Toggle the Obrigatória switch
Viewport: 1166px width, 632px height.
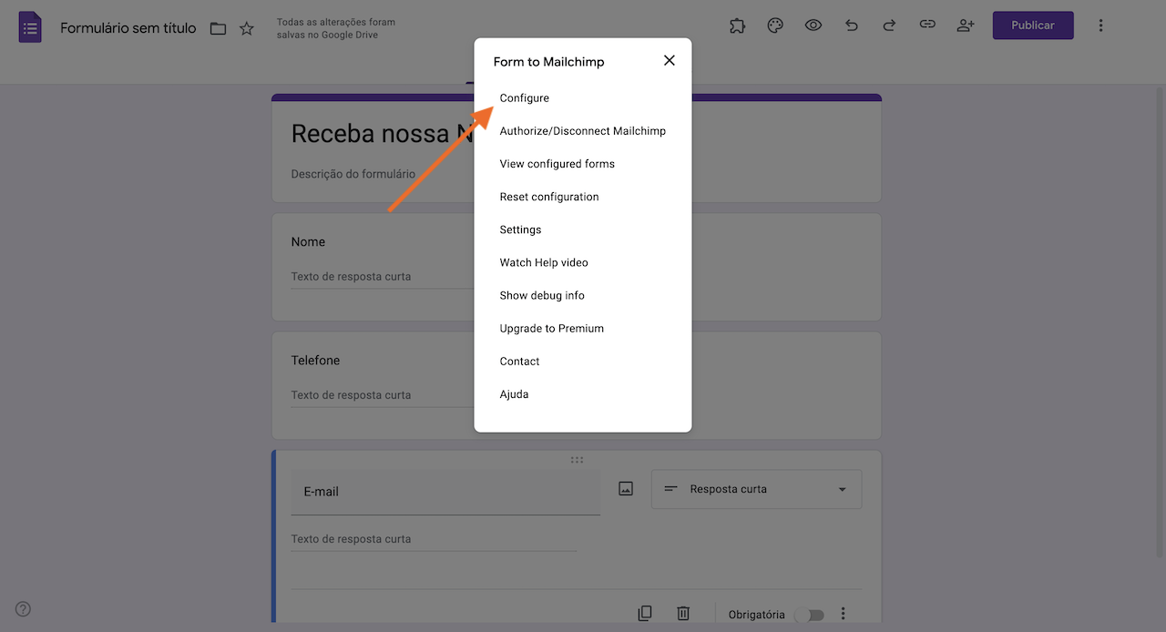(x=809, y=615)
